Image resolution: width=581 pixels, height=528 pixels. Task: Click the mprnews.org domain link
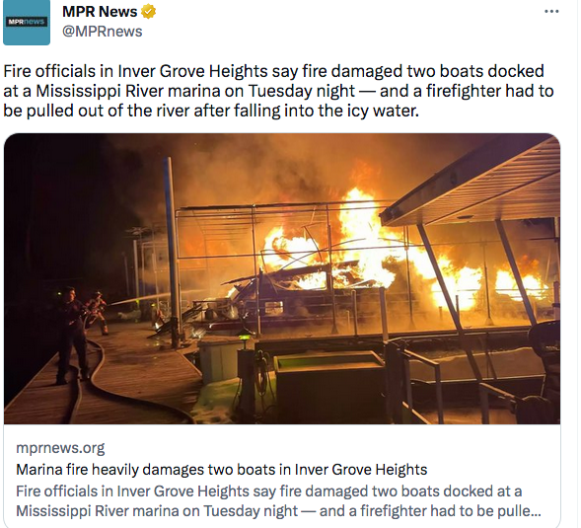tap(60, 448)
